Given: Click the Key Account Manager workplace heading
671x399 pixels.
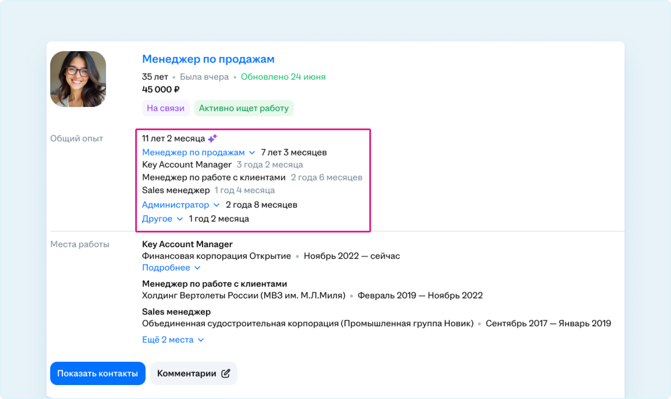Looking at the screenshot, I should (x=187, y=244).
